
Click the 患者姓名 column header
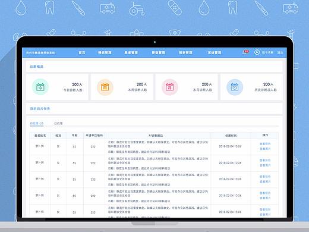(x=40, y=136)
